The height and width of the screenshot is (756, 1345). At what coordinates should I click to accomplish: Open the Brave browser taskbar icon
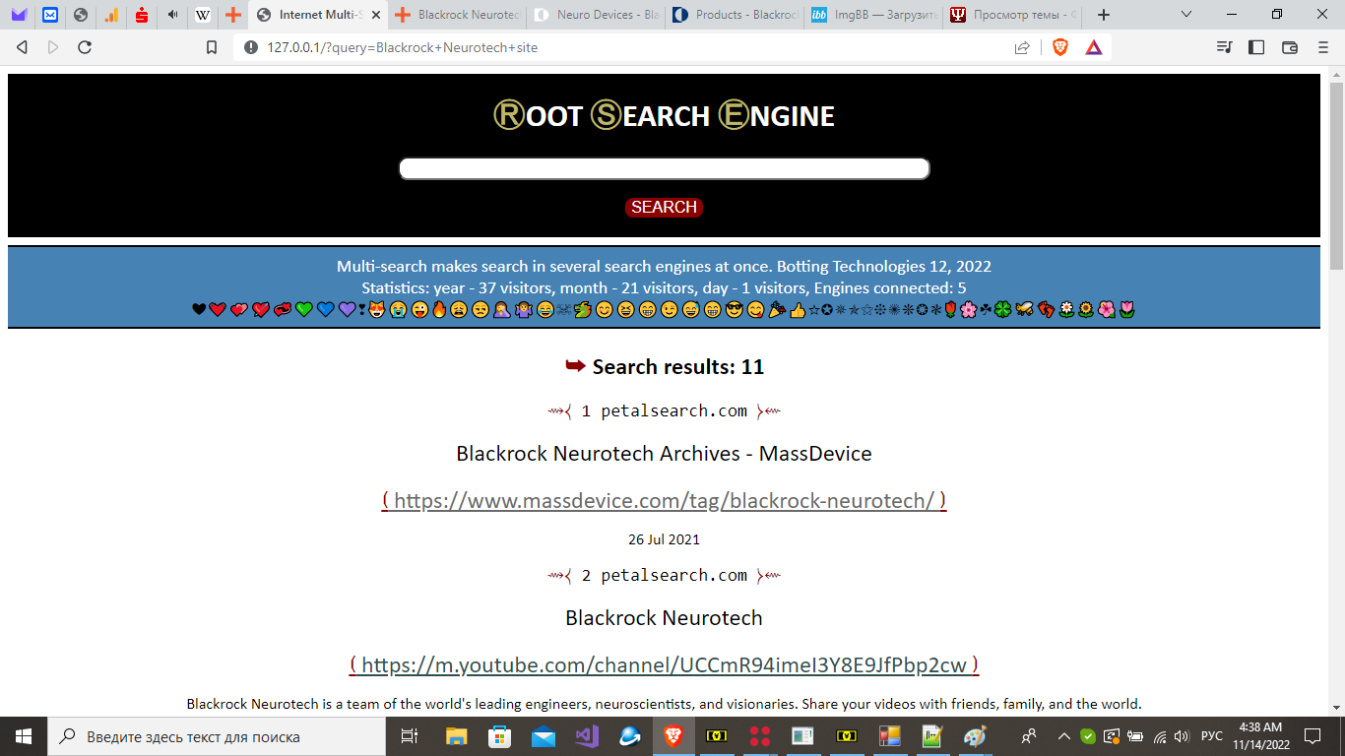click(x=673, y=736)
